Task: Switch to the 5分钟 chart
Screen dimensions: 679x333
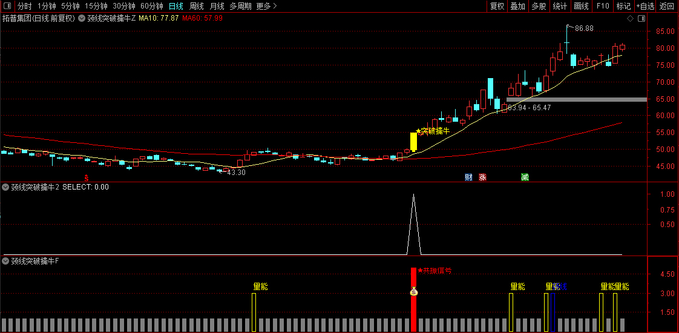Action: [70, 6]
